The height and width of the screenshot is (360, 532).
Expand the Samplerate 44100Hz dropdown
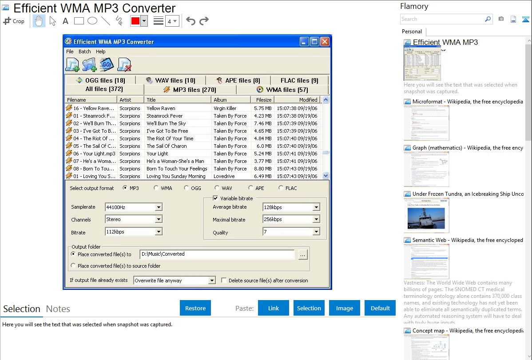click(x=159, y=207)
